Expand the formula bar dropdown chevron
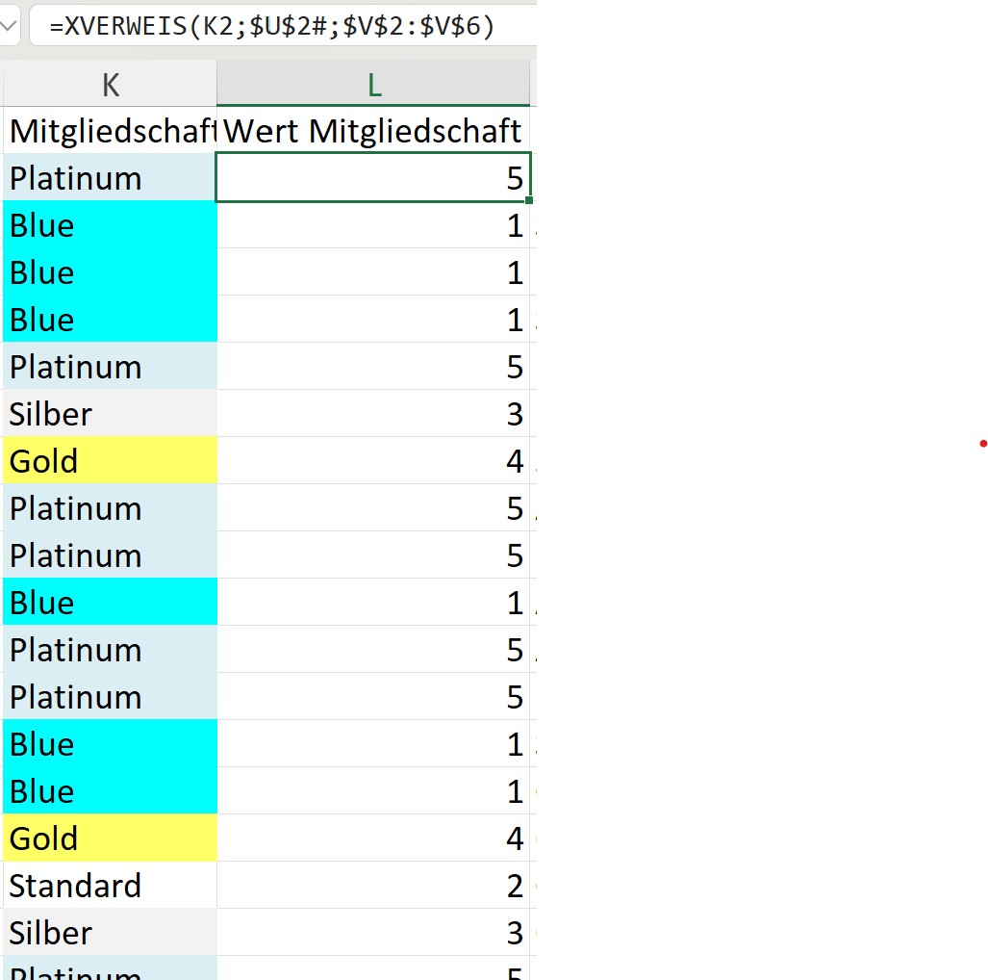Viewport: 988px width, 980px height. click(8, 26)
